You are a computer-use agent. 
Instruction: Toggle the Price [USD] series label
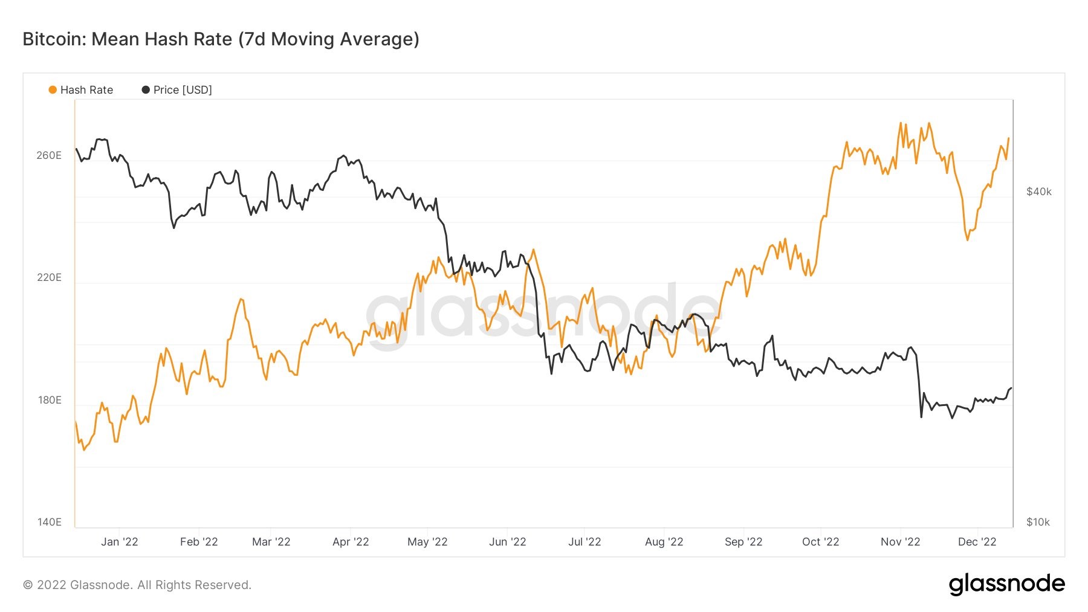pos(183,90)
